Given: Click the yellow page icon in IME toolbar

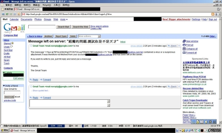Looking at the screenshot, I should click(x=198, y=122).
